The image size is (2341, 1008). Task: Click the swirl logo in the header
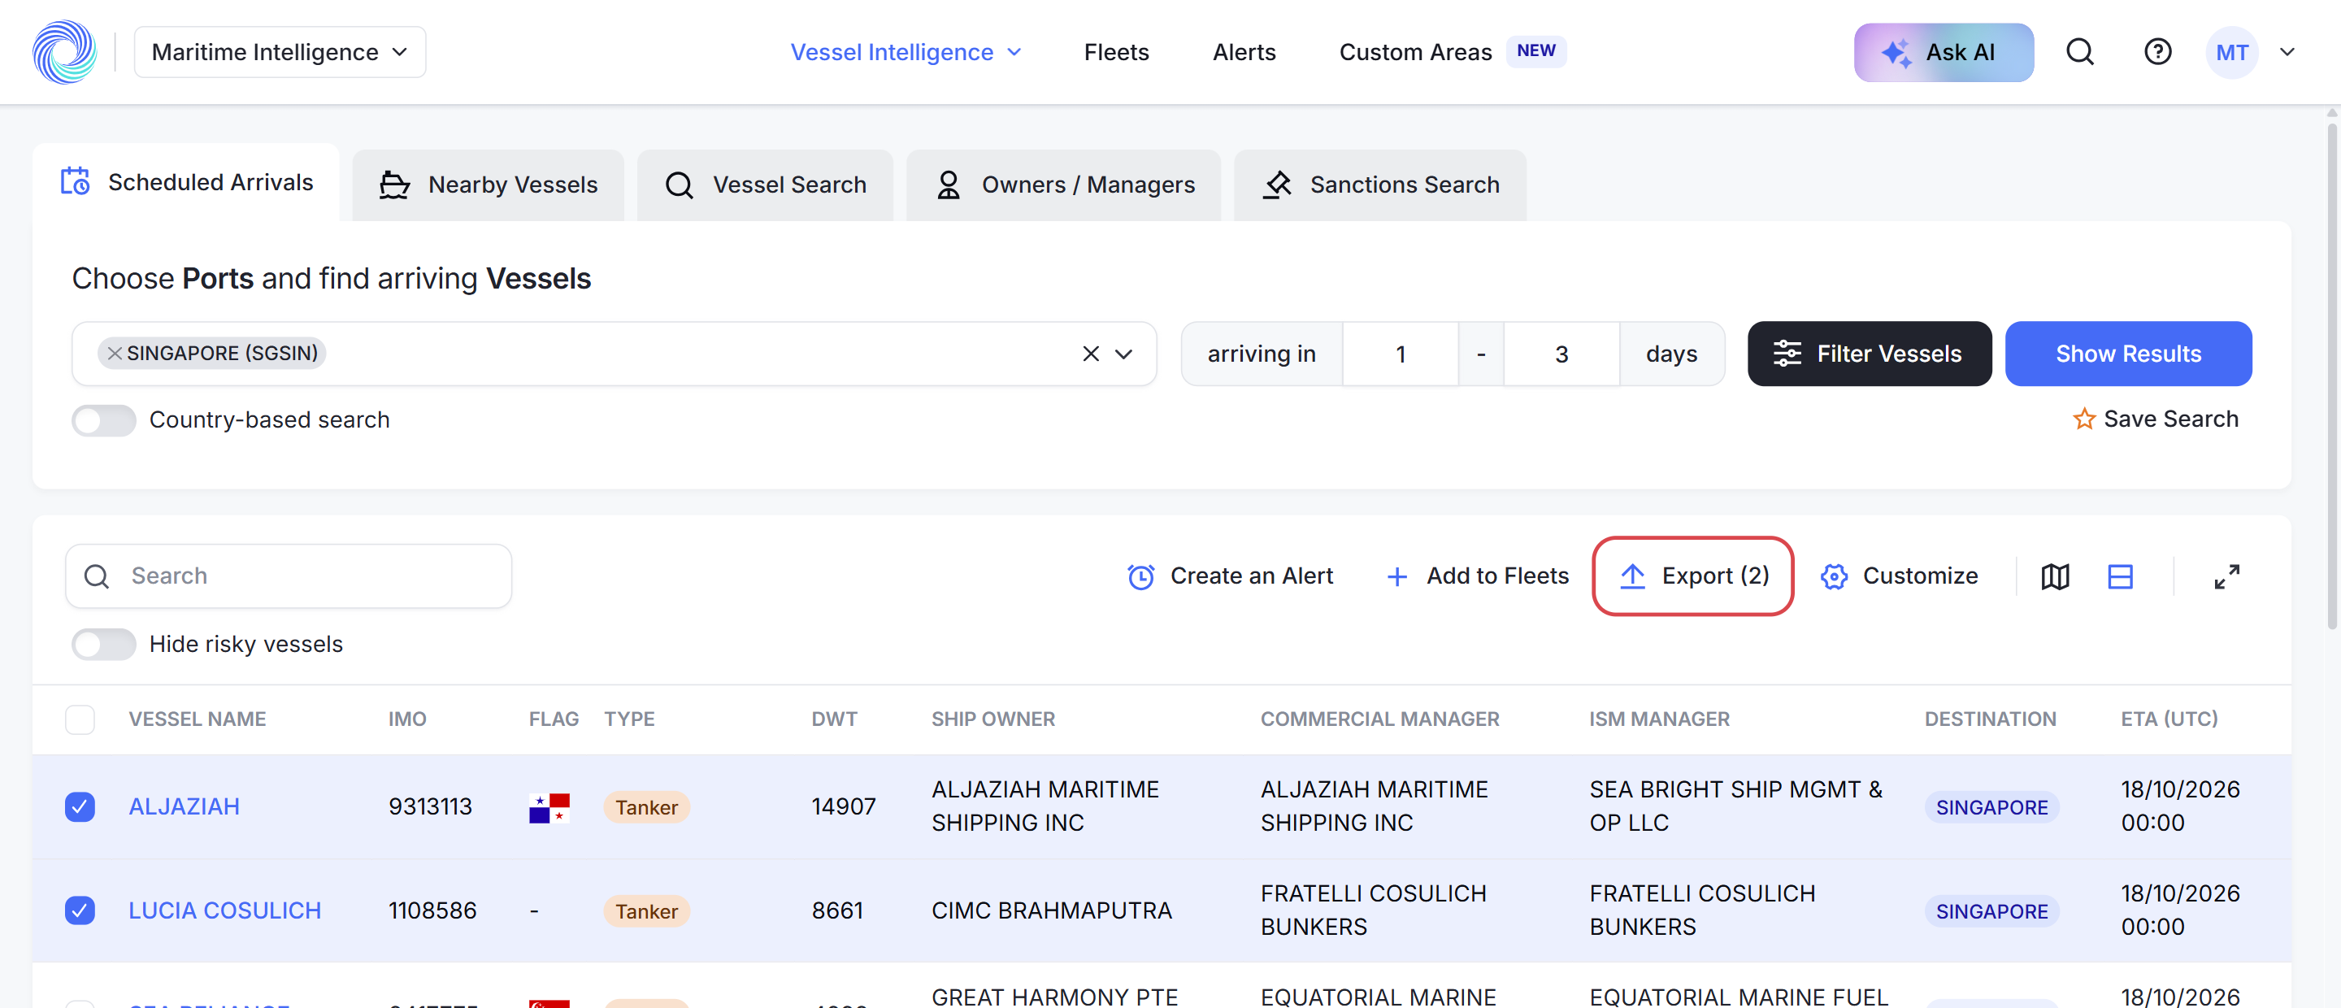64,52
